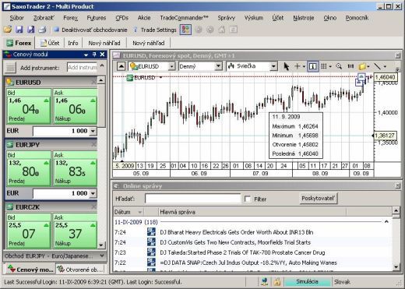
Task: Open the TradeCommander menu
Action: 184,18
